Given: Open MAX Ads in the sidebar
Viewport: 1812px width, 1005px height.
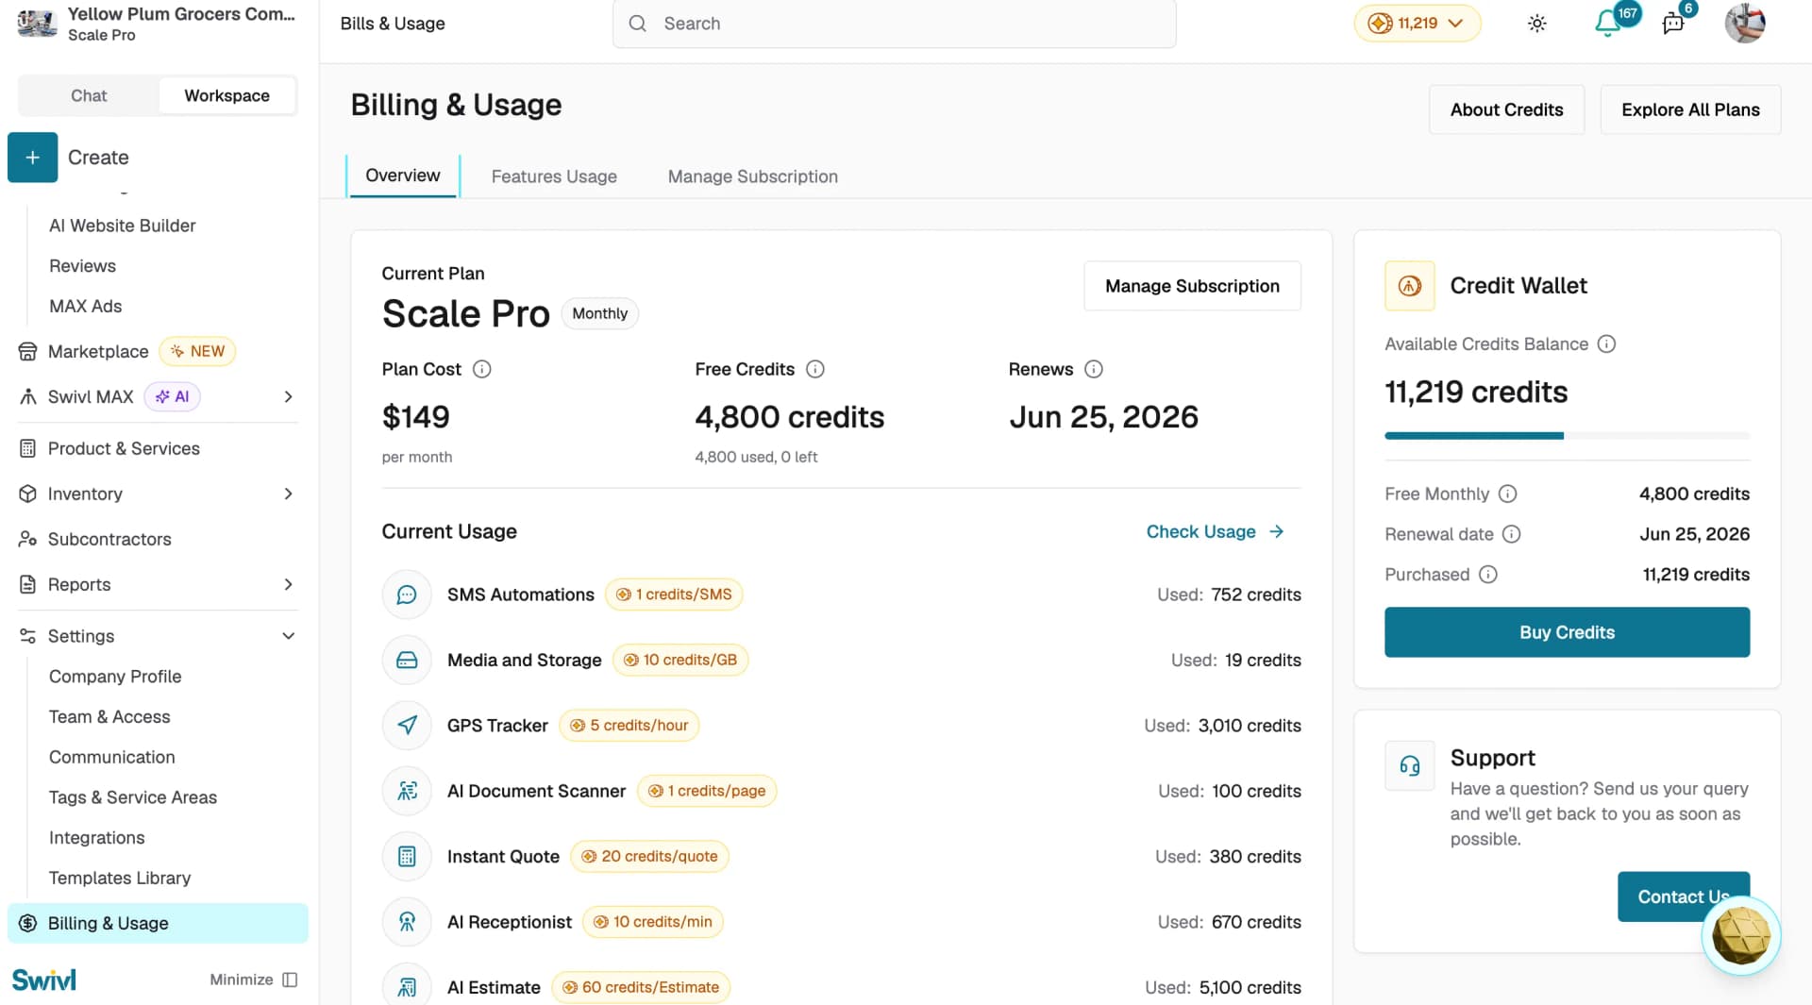Looking at the screenshot, I should pyautogui.click(x=85, y=307).
